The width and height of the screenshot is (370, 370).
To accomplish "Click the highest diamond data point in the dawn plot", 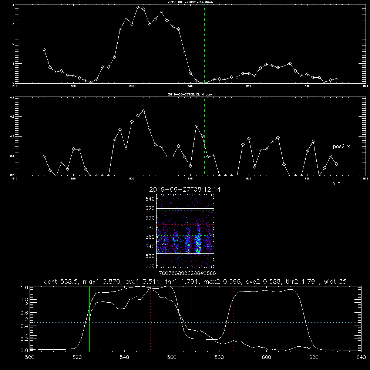I will tap(138, 7).
